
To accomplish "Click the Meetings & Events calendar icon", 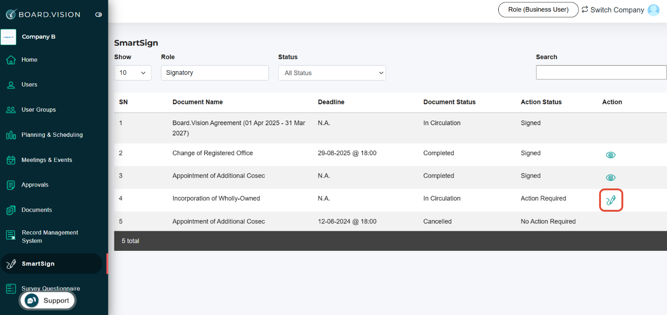I will pos(11,160).
